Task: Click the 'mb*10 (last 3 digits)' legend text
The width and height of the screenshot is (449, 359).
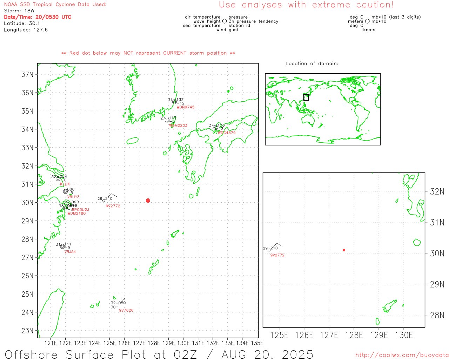Action: click(x=396, y=17)
